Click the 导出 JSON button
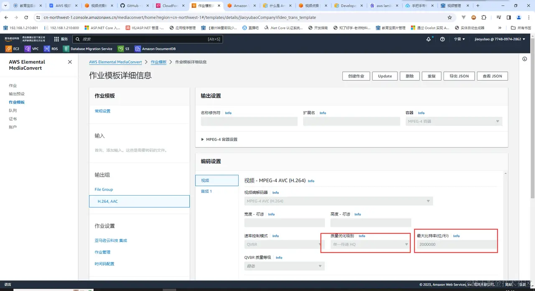Screen dimensions: 535x291 [x=459, y=76]
